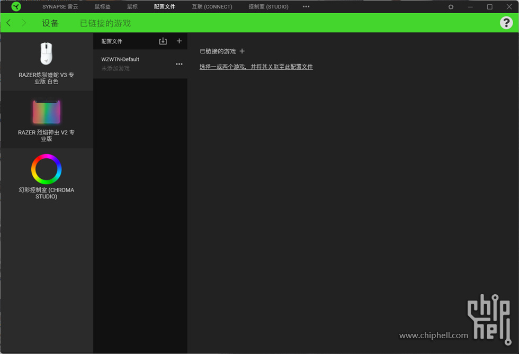Open the SYNAPSE 雷云 tab
The image size is (519, 354).
point(60,7)
